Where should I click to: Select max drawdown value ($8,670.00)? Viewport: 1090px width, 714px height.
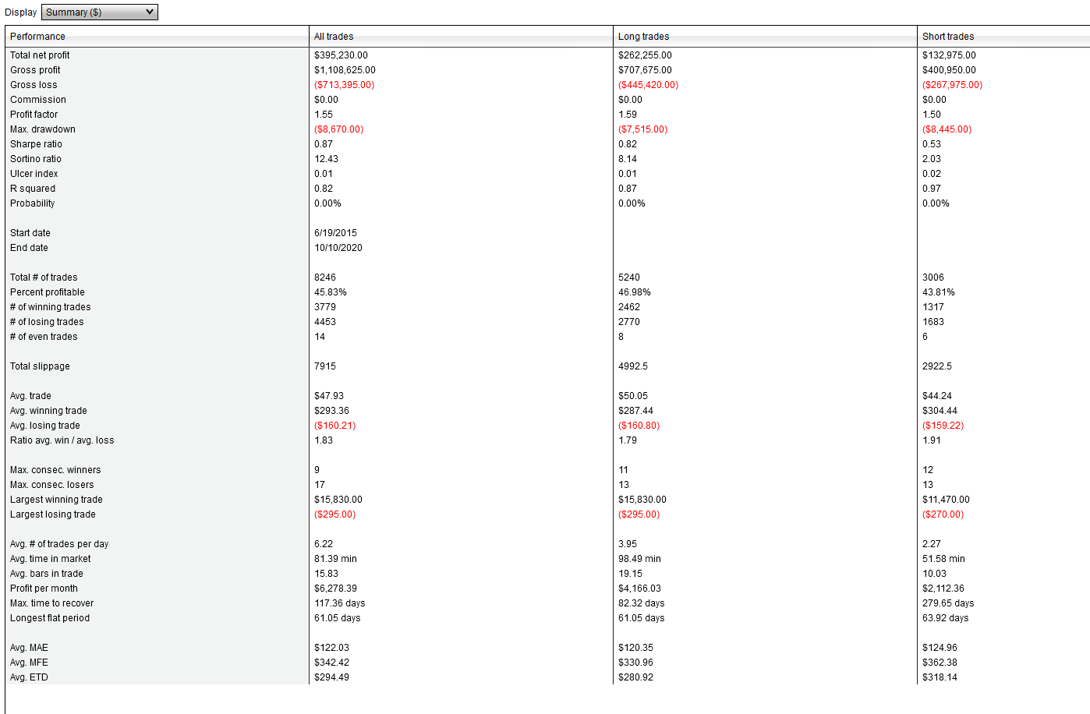pyautogui.click(x=338, y=129)
